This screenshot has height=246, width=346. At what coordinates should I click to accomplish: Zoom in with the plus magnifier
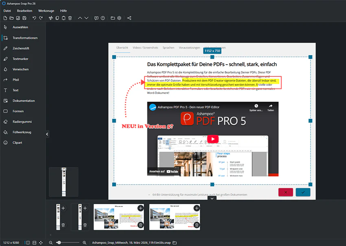85,242
